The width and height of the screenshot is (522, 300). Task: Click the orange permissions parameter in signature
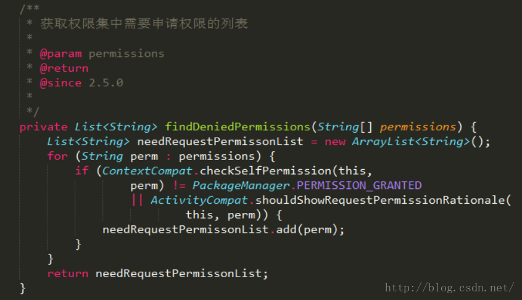click(417, 127)
